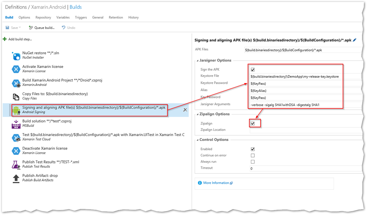The height and width of the screenshot is (215, 367).
Task: Select the Activate Xamarin license icon
Action: point(16,69)
